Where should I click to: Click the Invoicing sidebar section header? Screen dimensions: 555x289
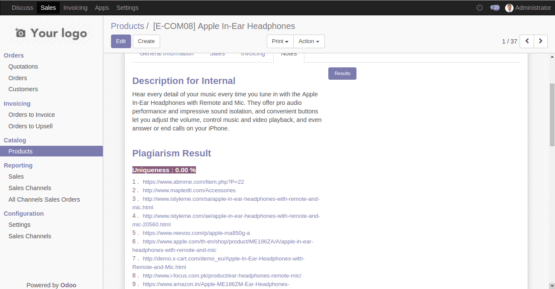tap(17, 104)
